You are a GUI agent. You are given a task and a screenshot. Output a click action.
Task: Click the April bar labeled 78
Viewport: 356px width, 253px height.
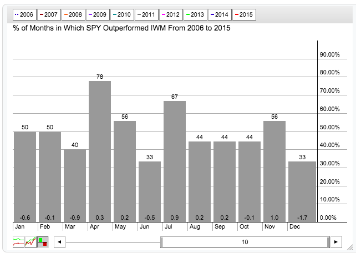point(100,151)
